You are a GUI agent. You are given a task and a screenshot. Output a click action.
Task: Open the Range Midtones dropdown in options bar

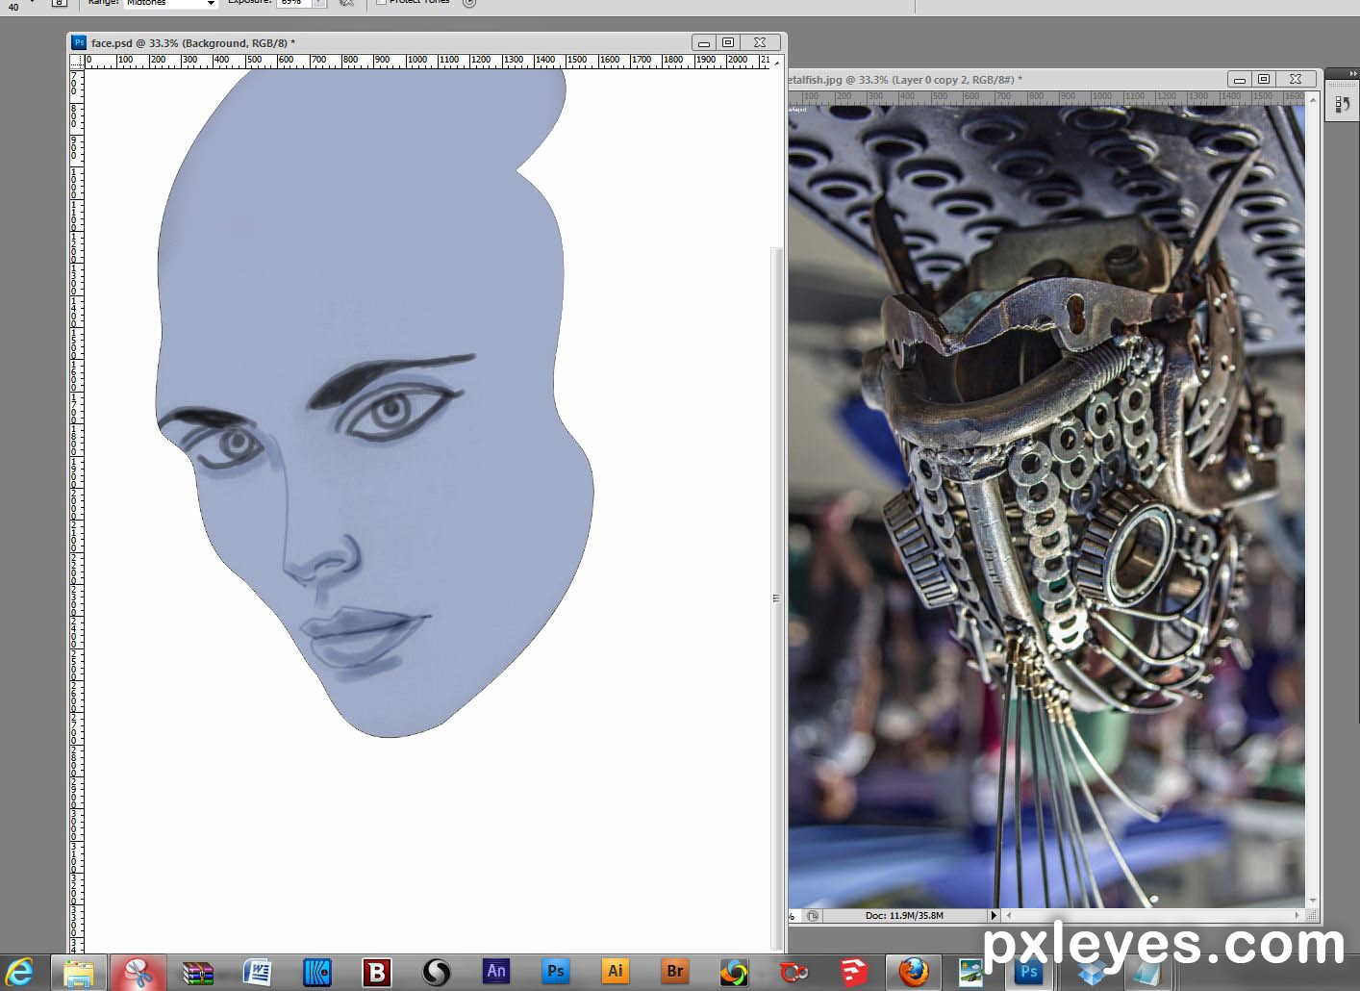coord(171,3)
